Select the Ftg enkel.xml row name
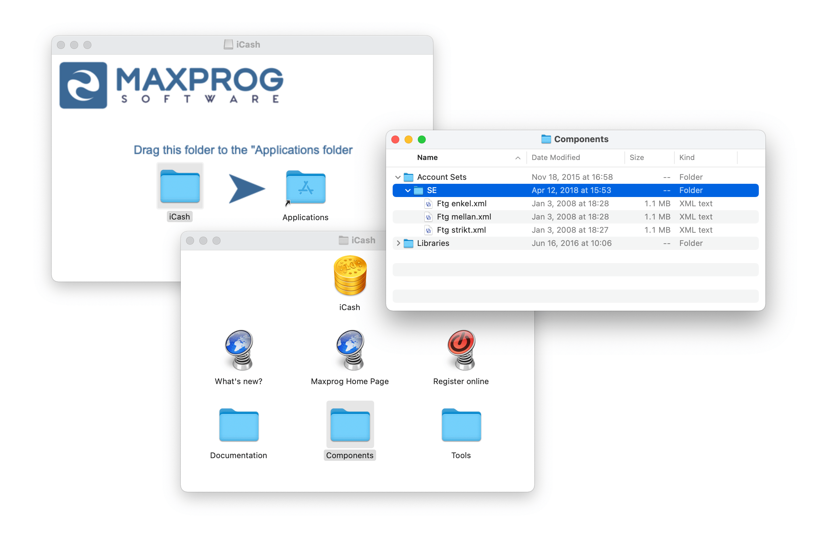Image resolution: width=829 pixels, height=554 pixels. click(x=462, y=204)
